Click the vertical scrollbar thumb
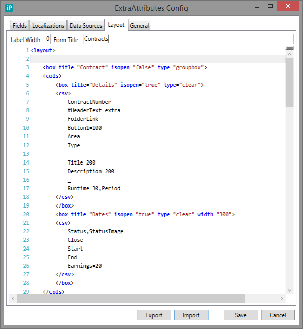This screenshot has height=329, width=303. [289, 83]
